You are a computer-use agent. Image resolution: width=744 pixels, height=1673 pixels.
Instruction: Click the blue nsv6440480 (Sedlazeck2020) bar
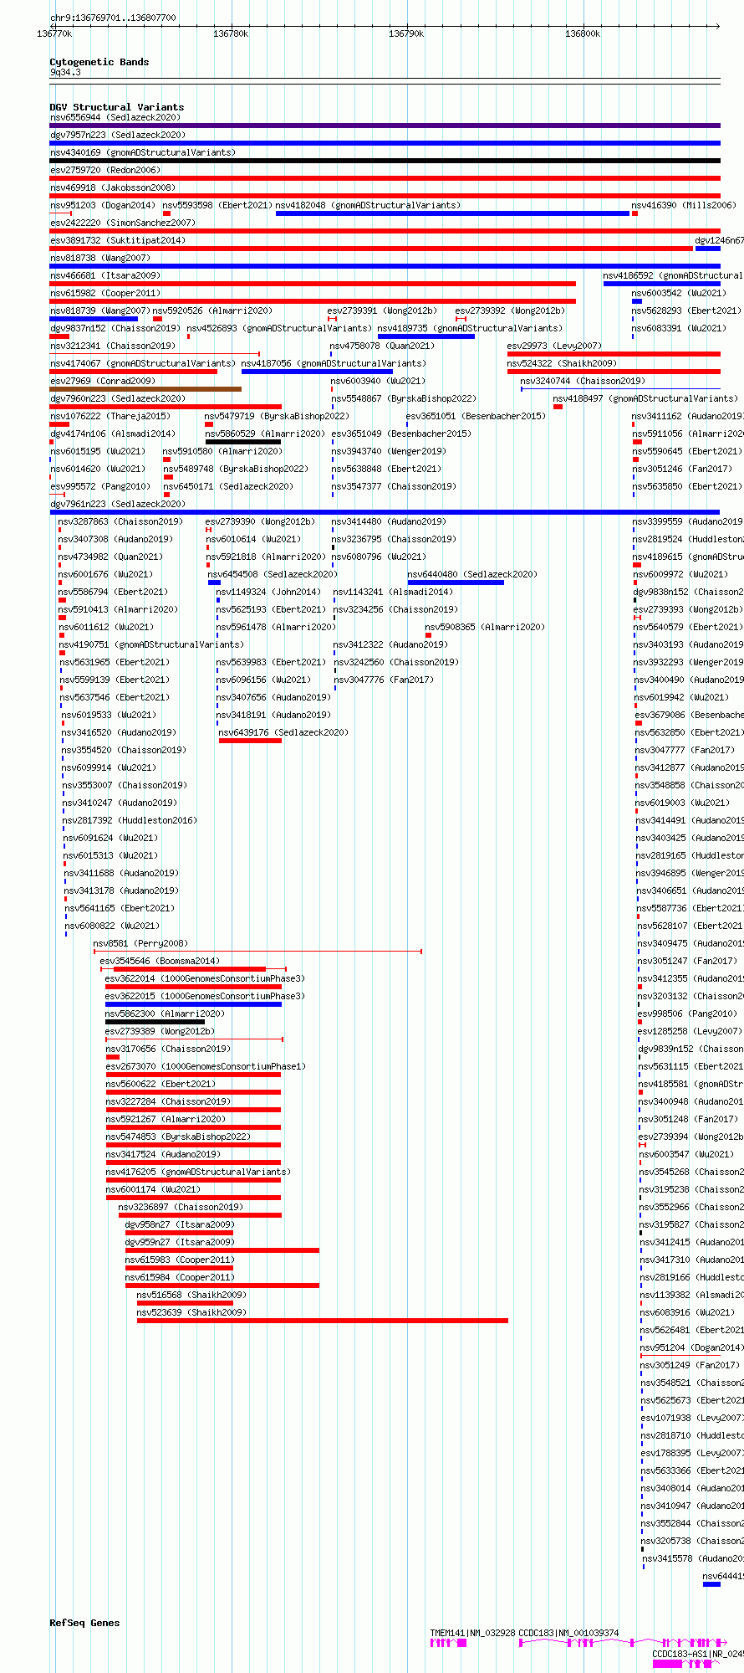[456, 582]
